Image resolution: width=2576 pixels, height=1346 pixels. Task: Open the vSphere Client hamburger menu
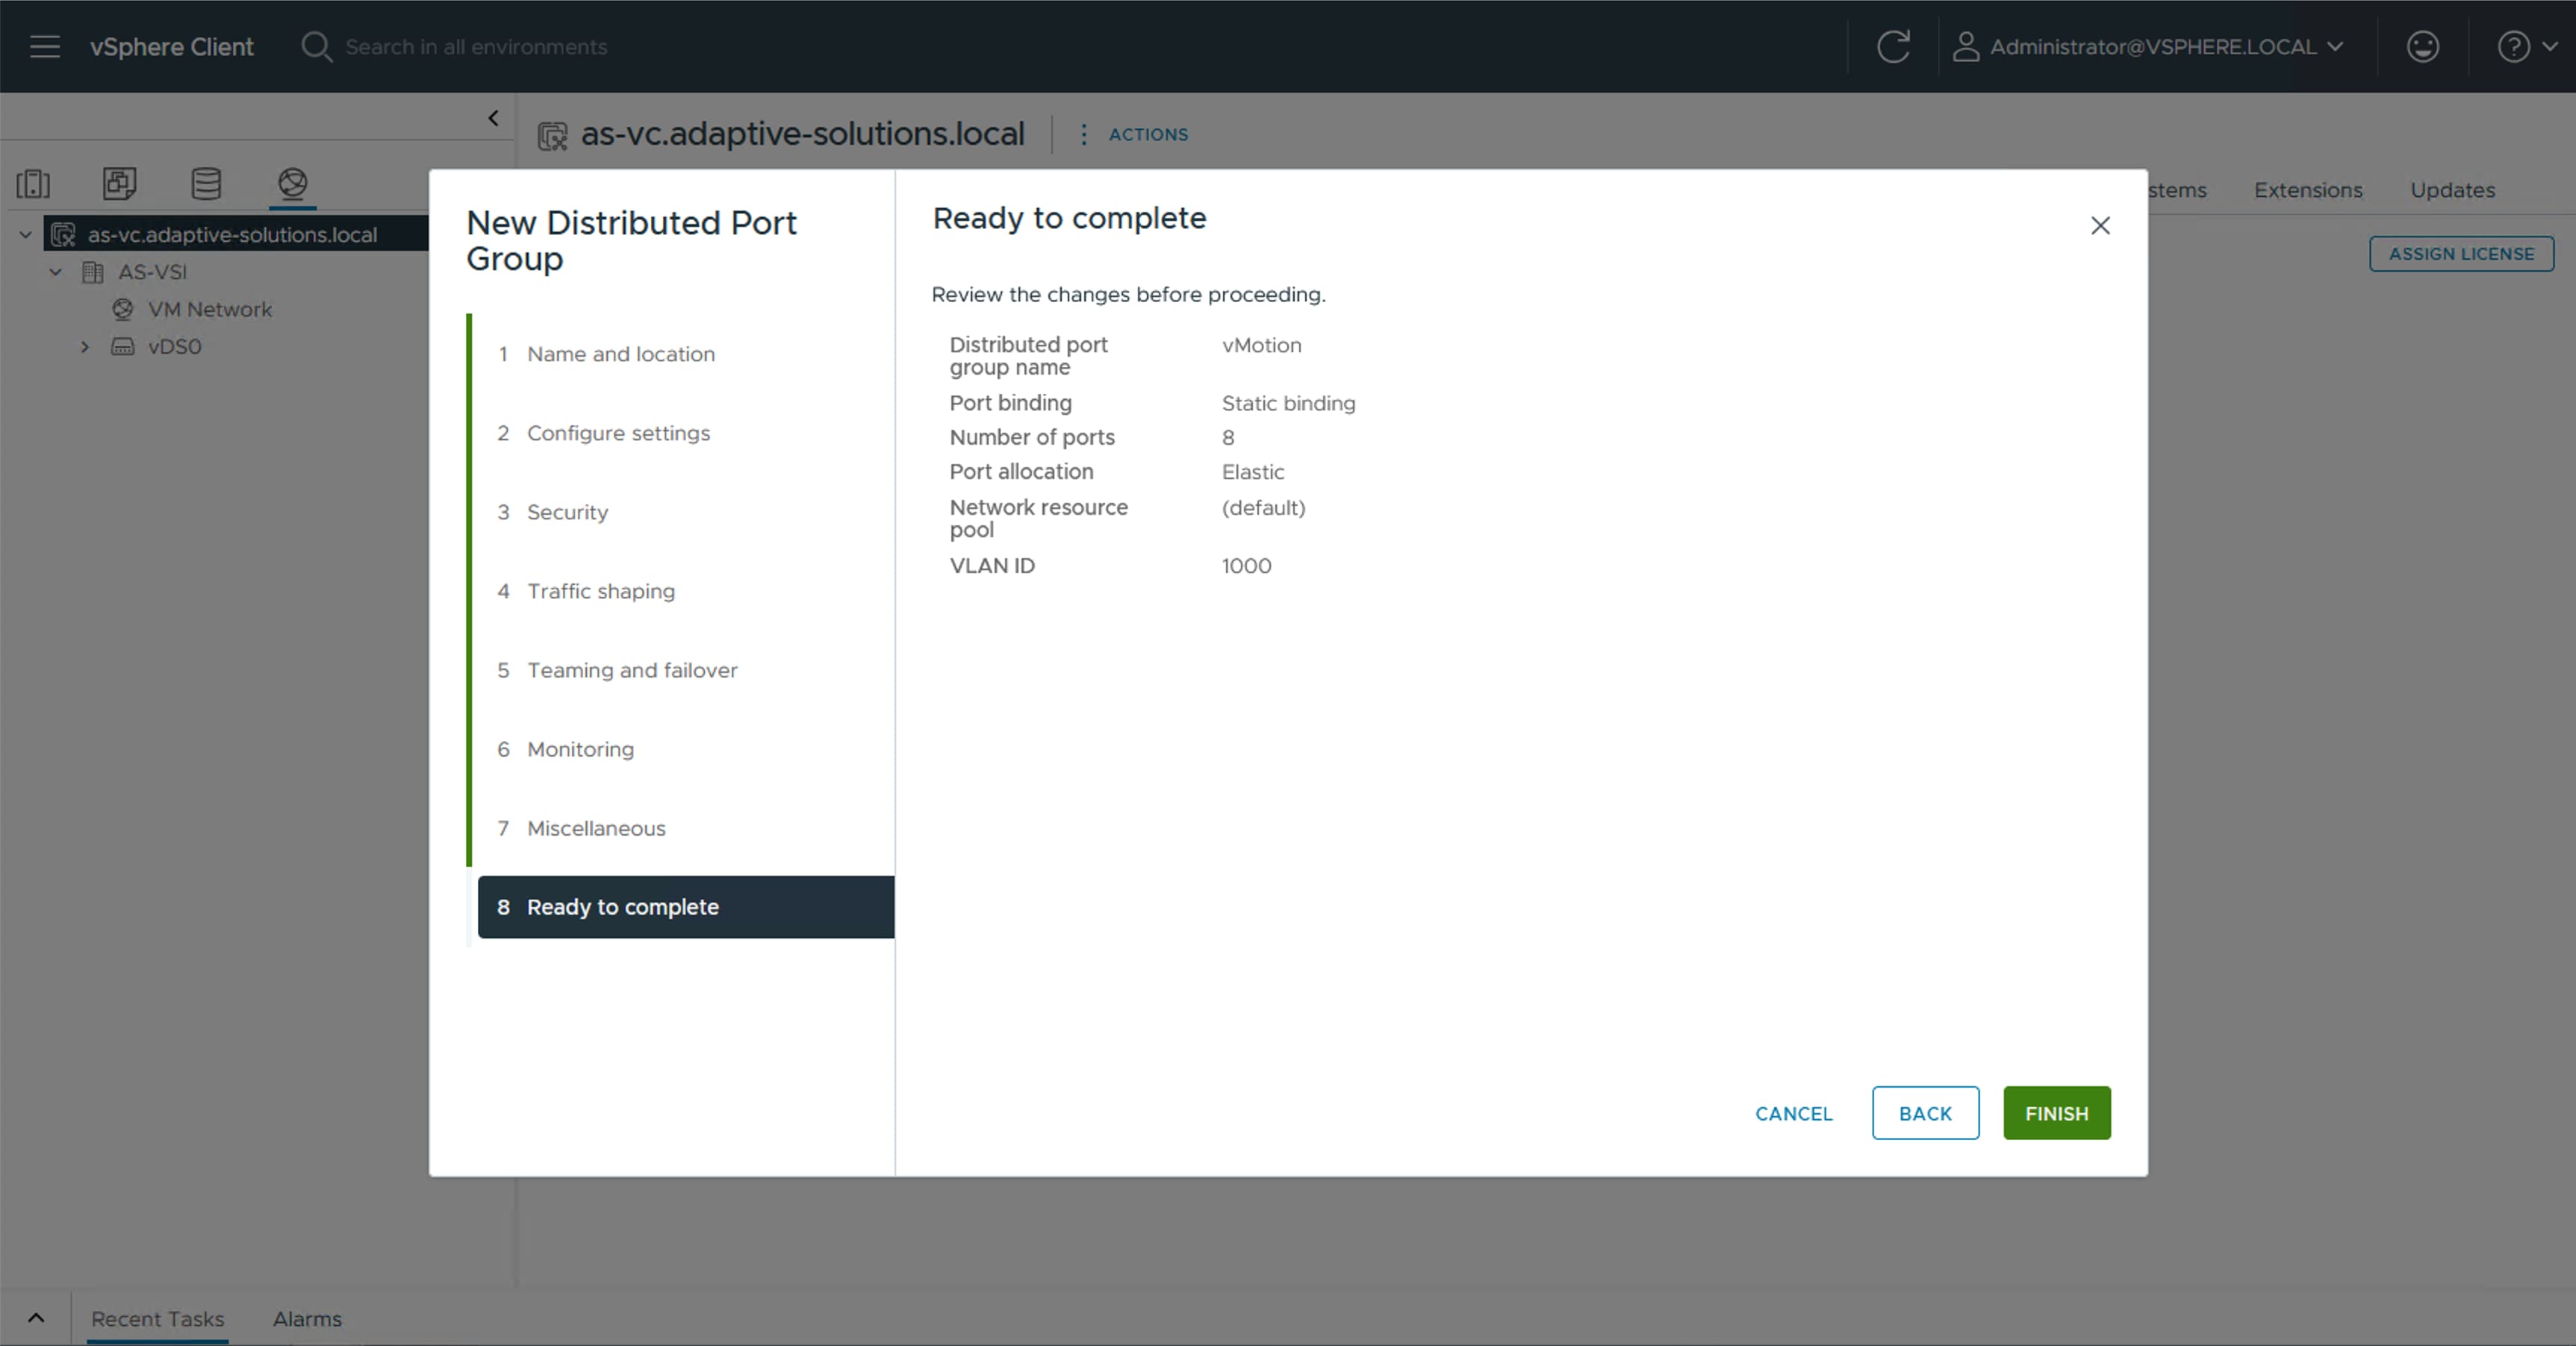[44, 46]
